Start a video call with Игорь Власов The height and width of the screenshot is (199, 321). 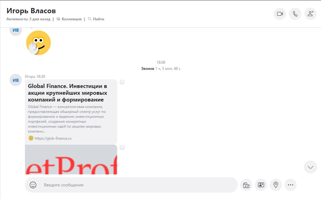tap(280, 14)
